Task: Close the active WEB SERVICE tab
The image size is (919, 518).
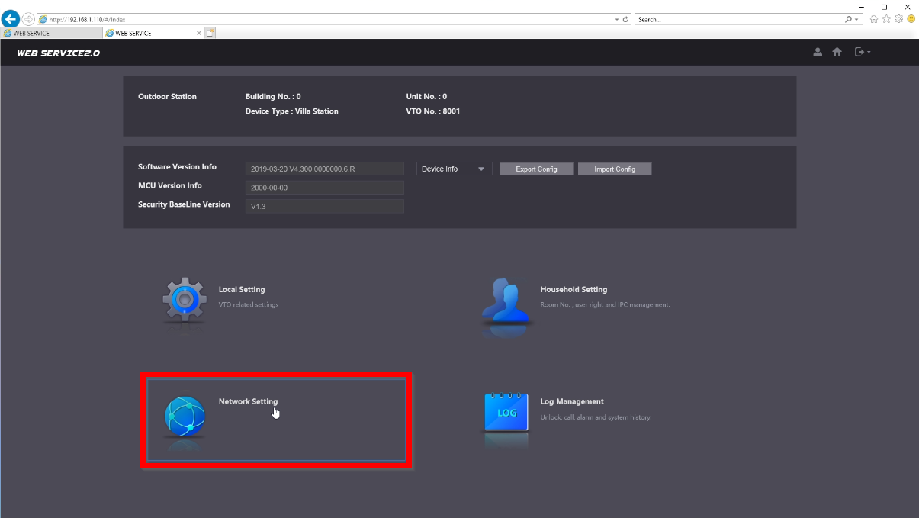Action: 199,33
